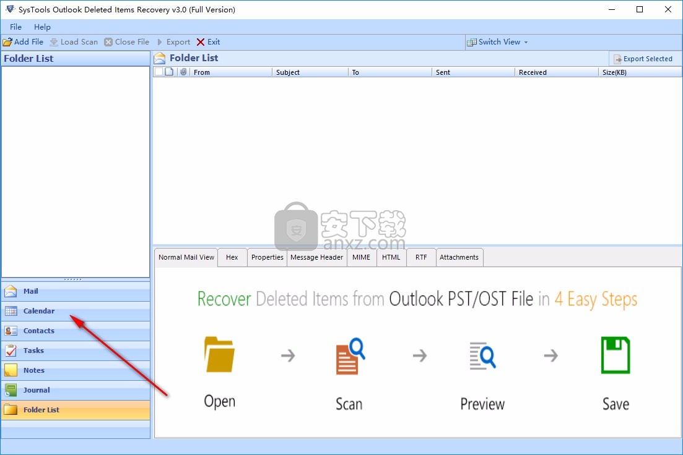Switch to the Hex tab
Viewport: 683px width, 455px height.
[232, 257]
